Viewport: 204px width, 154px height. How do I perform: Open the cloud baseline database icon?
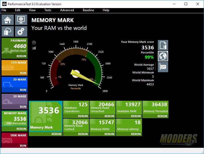(x=8, y=31)
